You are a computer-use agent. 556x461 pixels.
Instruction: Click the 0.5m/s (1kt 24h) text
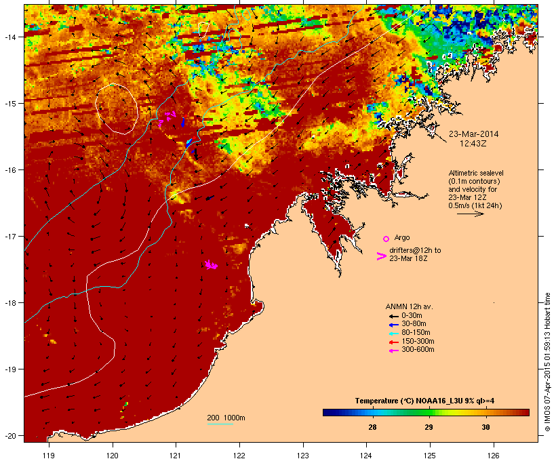coord(475,205)
